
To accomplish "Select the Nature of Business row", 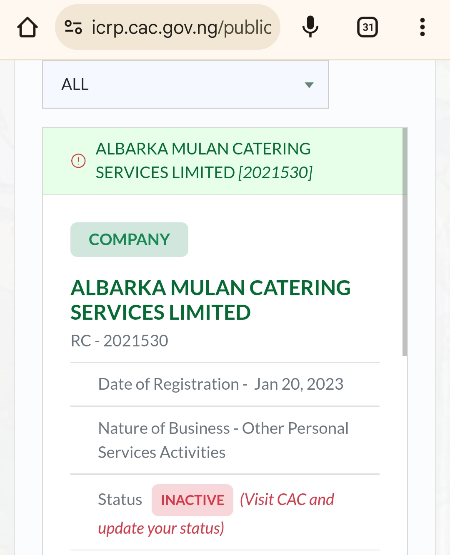I will tap(223, 440).
